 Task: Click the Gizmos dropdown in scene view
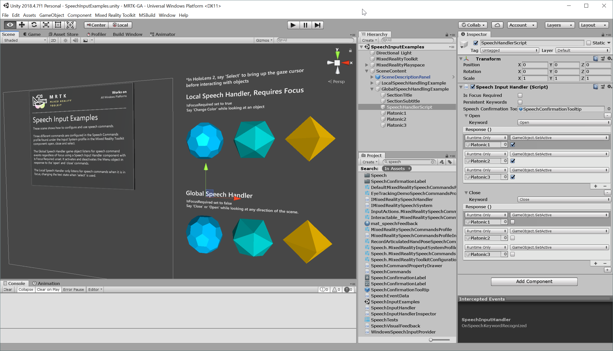(264, 40)
